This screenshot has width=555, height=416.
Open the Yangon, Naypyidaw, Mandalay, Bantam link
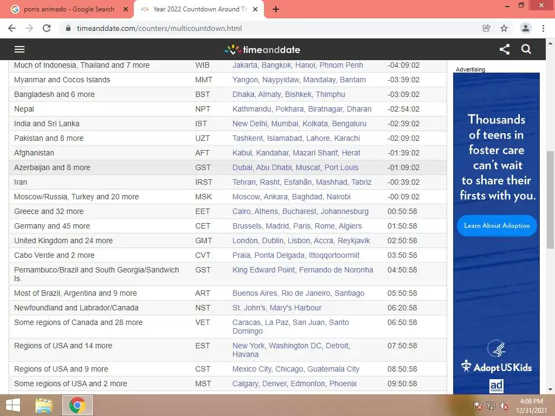tap(299, 80)
